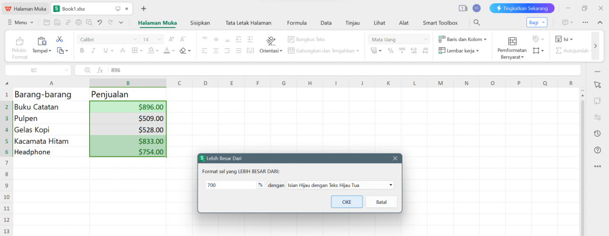This screenshot has height=236, width=609.
Task: Click the B2 name box
Action: pyautogui.click(x=38, y=70)
